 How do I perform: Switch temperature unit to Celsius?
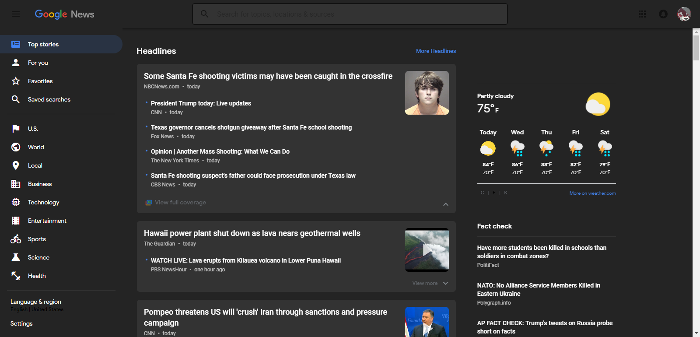[482, 193]
